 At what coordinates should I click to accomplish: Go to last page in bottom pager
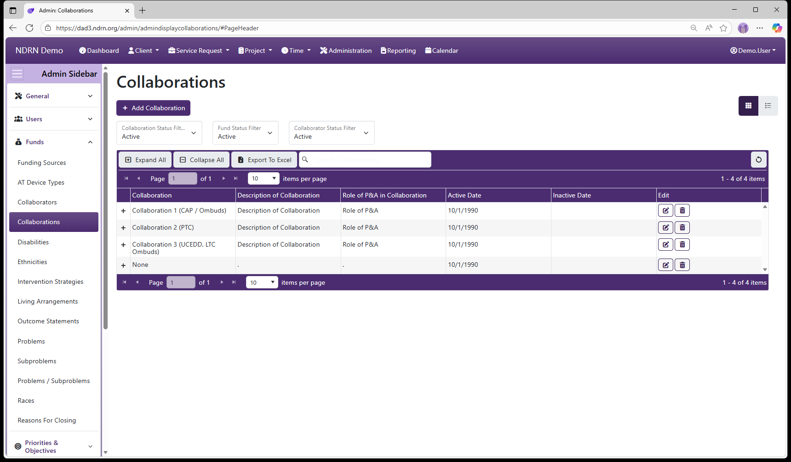pyautogui.click(x=234, y=282)
